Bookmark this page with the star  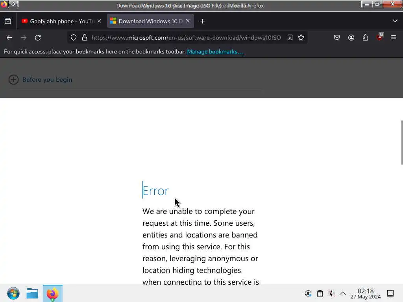click(301, 37)
